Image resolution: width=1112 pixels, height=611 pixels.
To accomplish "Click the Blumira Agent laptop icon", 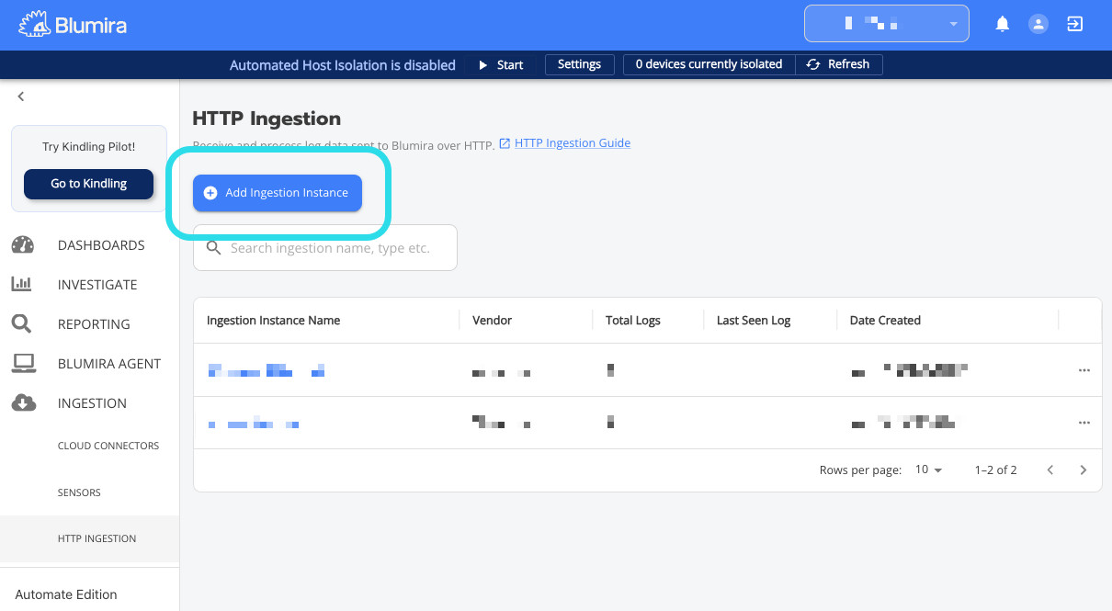I will [x=23, y=364].
